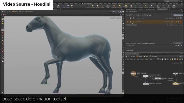This screenshot has height=103, width=184.
Task: Click the L-System shelf tool
Action: point(64,6)
